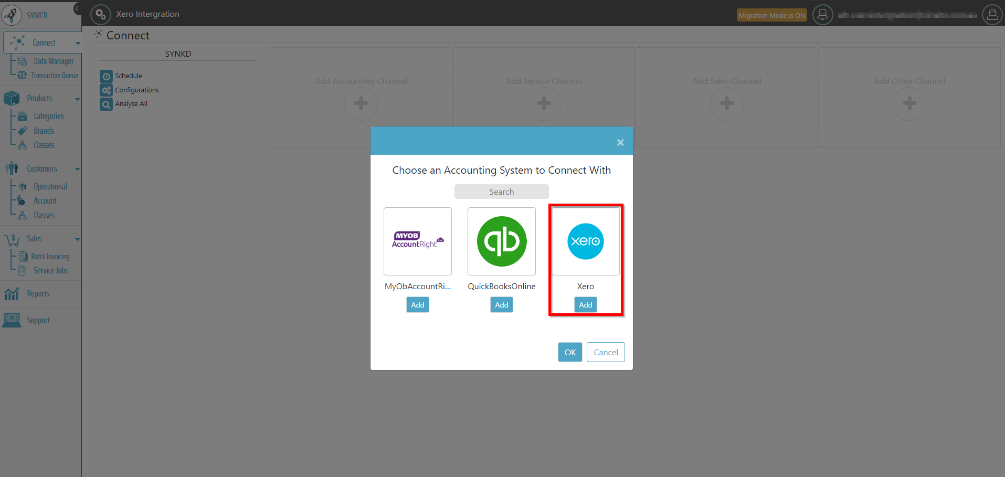Viewport: 1005px width, 477px height.
Task: Open the notifications bell icon
Action: (x=823, y=15)
